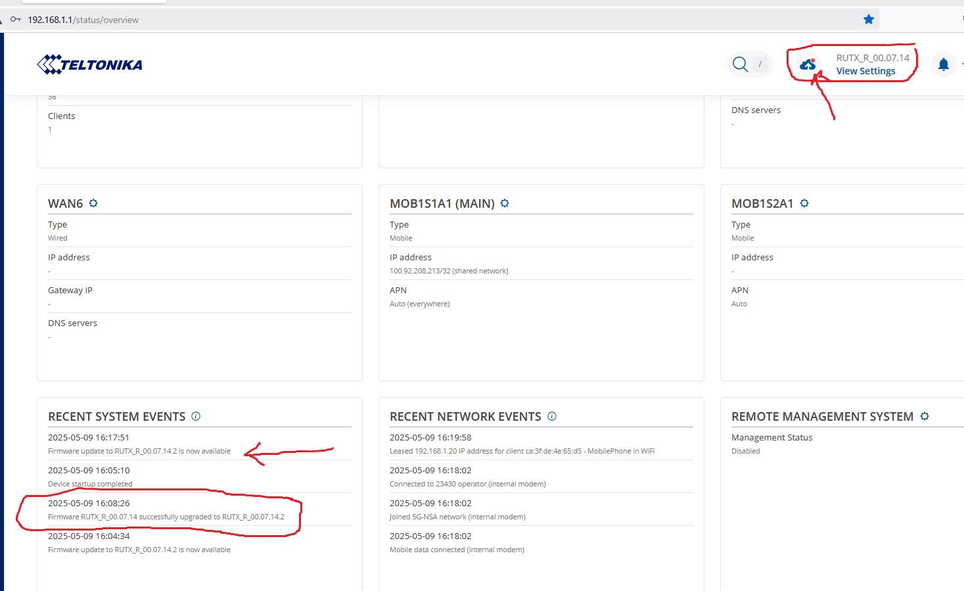Click Device startup completed event
The height and width of the screenshot is (591, 964).
(90, 484)
